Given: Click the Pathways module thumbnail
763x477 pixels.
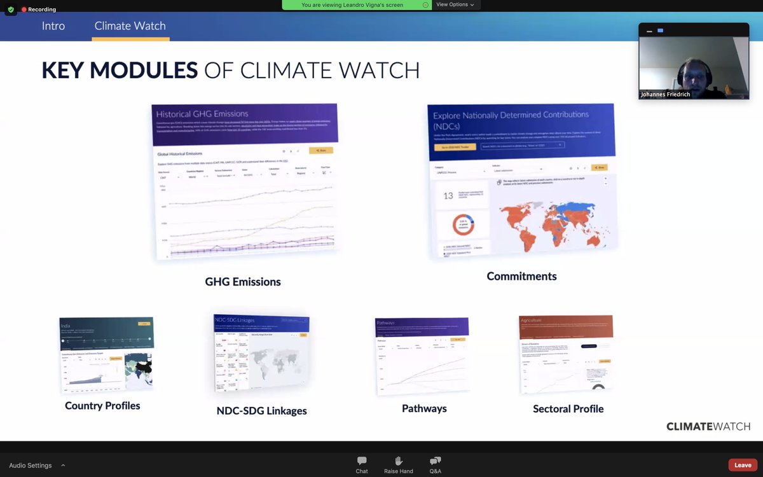Looking at the screenshot, I should click(422, 355).
